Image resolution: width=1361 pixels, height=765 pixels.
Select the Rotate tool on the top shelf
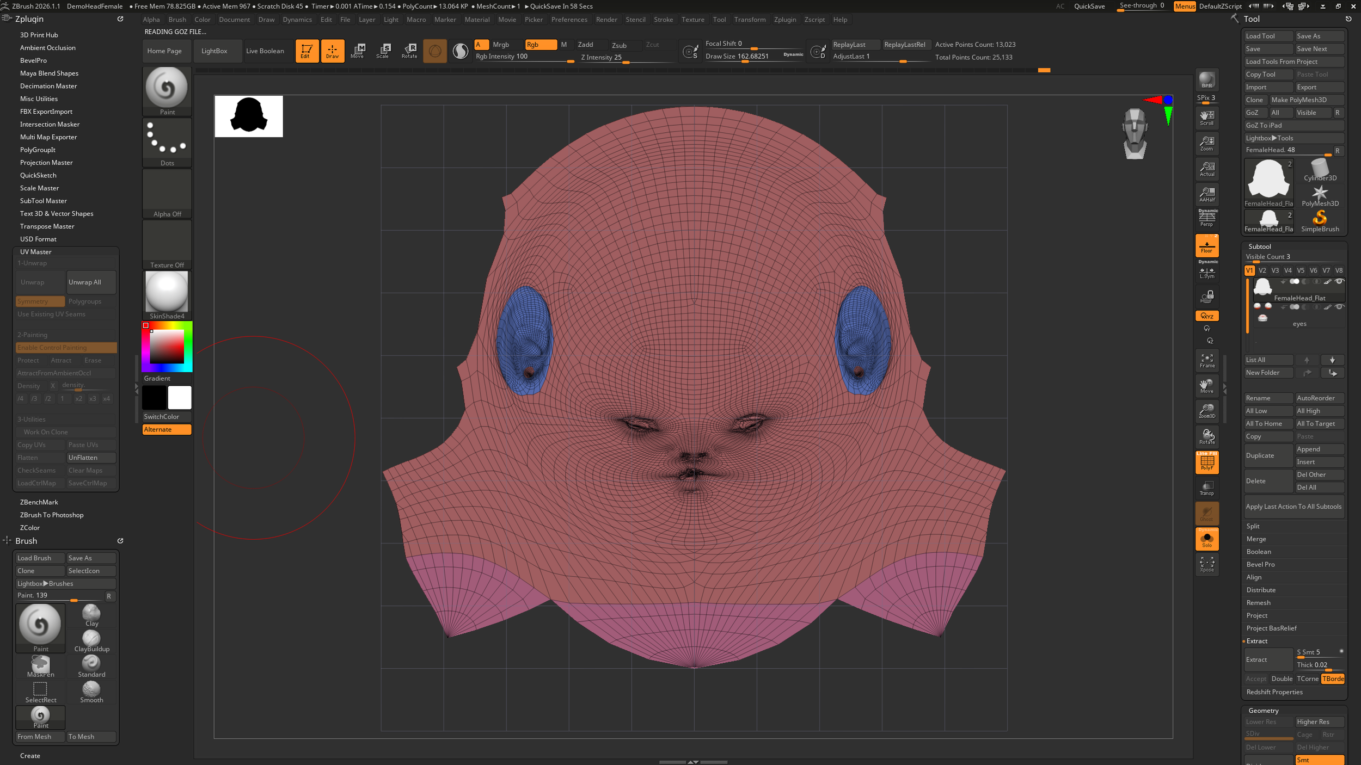point(409,51)
